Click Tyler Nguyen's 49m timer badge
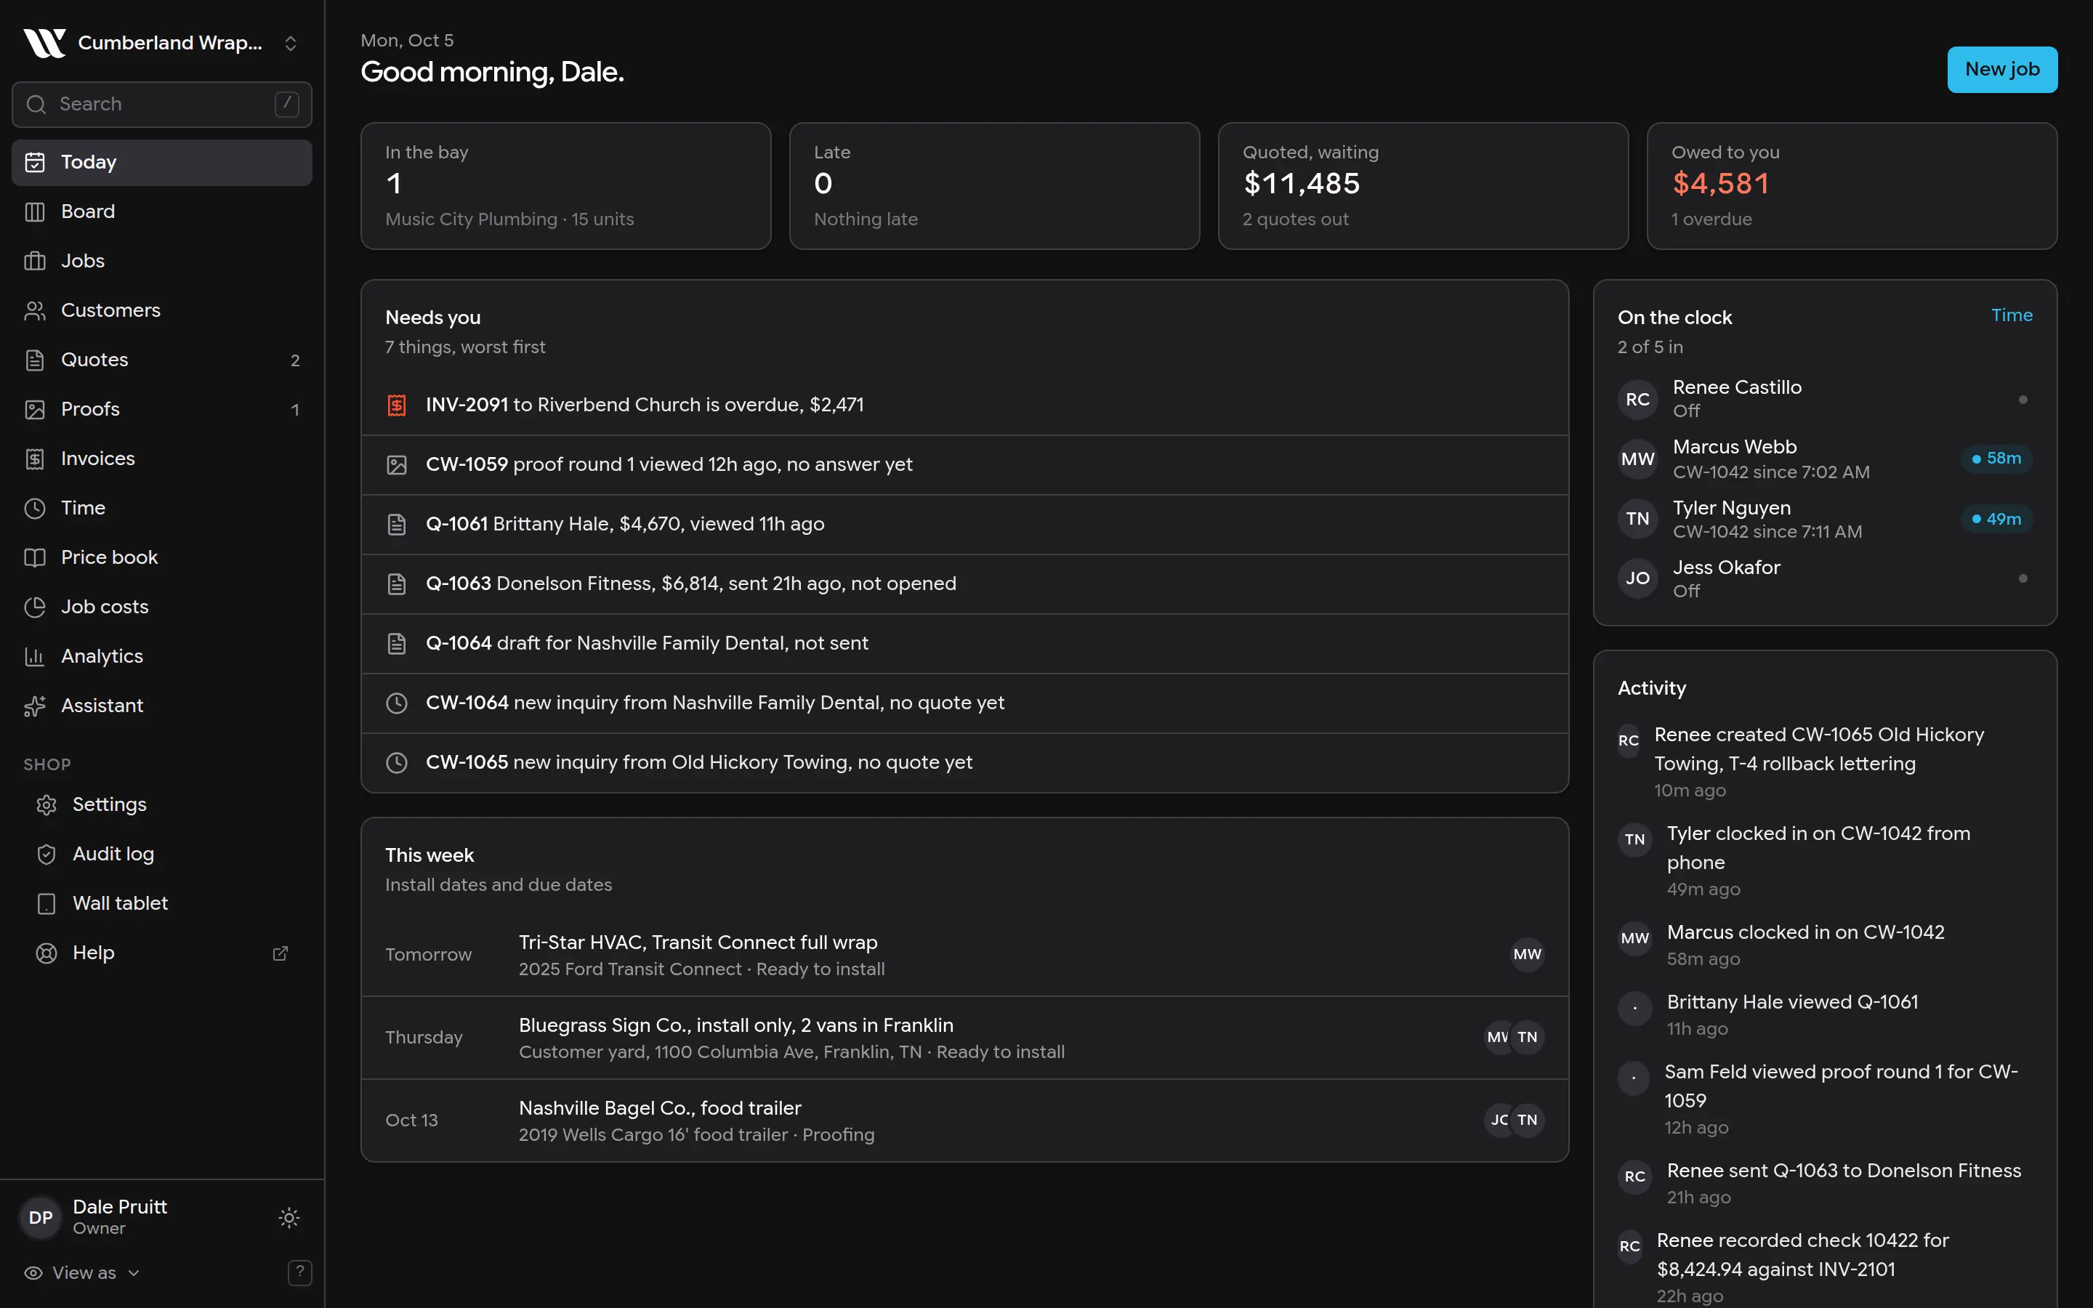Viewport: 2093px width, 1308px height. tap(1996, 519)
